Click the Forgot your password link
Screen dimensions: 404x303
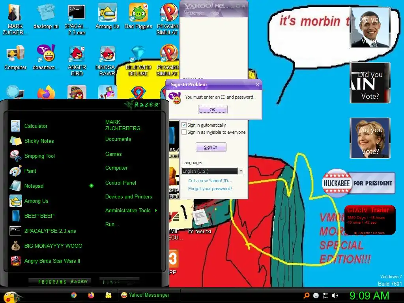coord(210,189)
